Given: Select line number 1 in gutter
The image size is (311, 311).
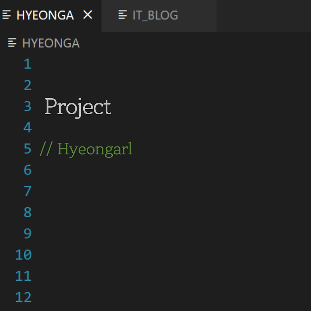Looking at the screenshot, I should click(28, 64).
